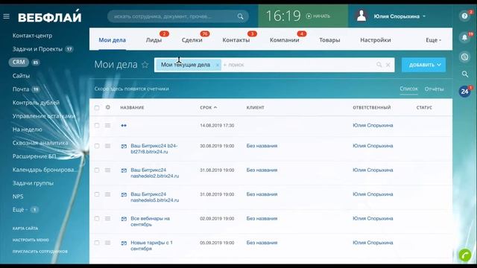Image resolution: width=477 pixels, height=268 pixels.
Task: Open row menu for Новые тарифы с 1 сентября
Action: [107, 243]
